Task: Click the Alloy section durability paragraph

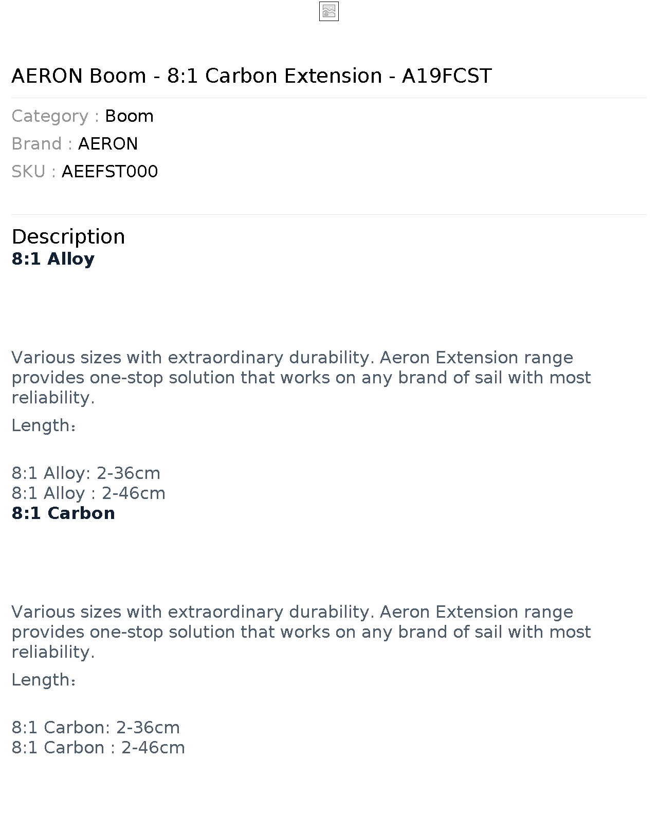Action: coord(301,378)
